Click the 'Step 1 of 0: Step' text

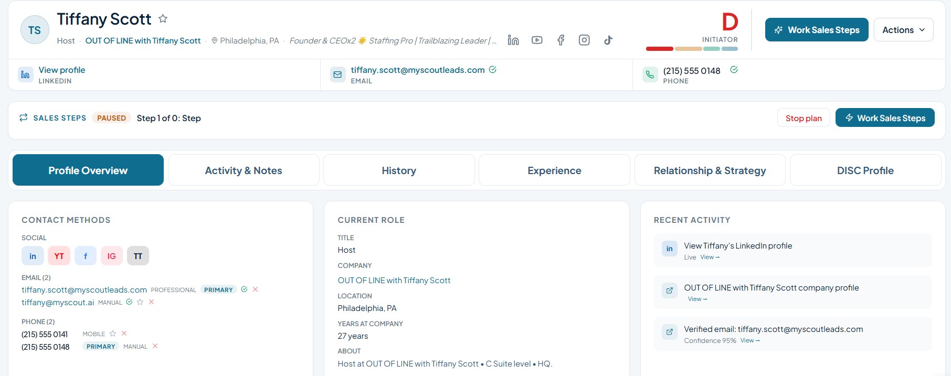point(168,118)
